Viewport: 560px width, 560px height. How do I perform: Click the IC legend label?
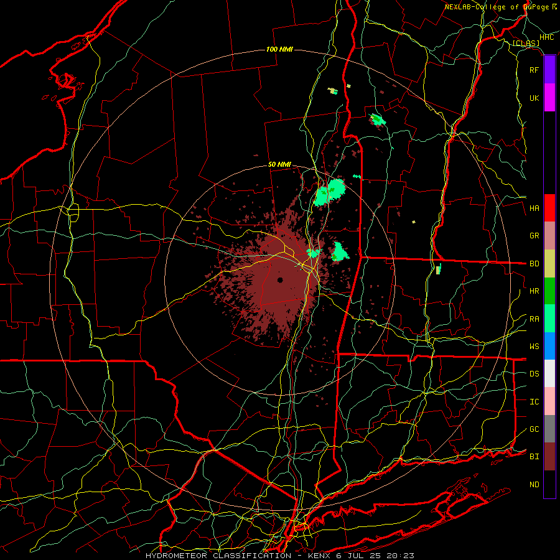coord(534,402)
